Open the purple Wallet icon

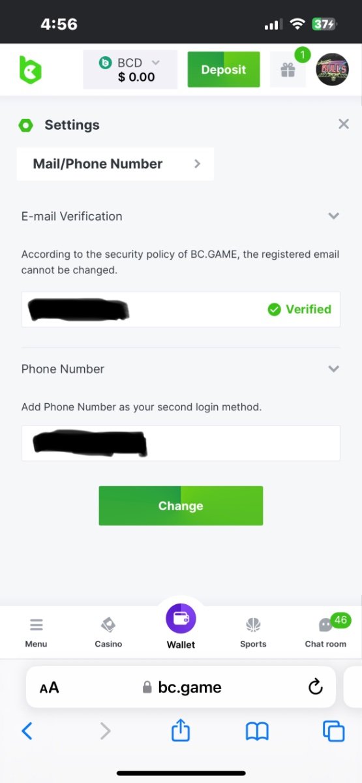181,619
